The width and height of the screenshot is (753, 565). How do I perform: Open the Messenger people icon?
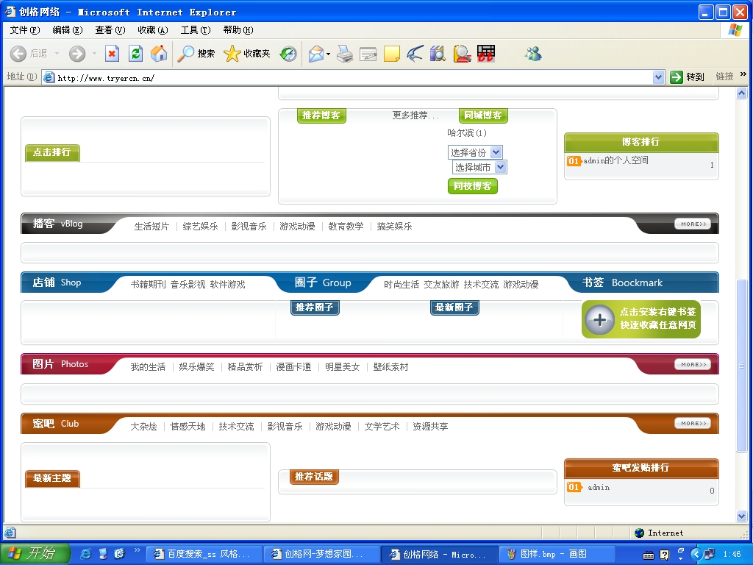click(x=533, y=53)
